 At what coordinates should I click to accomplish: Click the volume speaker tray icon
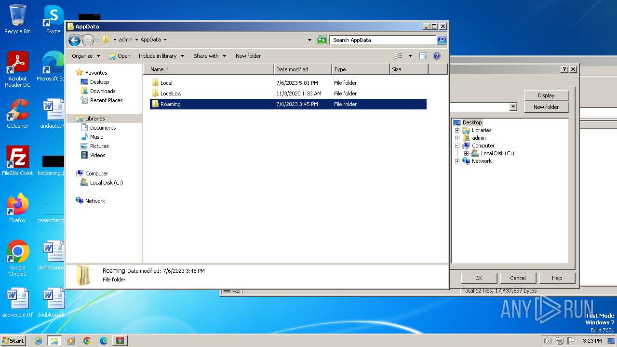[548, 341]
